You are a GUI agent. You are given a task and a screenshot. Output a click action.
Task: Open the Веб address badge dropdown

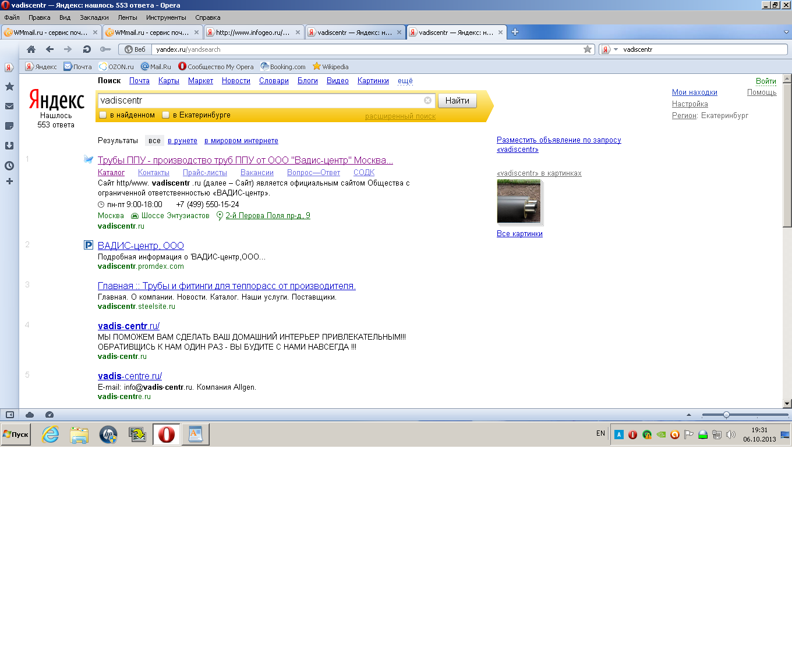[135, 49]
